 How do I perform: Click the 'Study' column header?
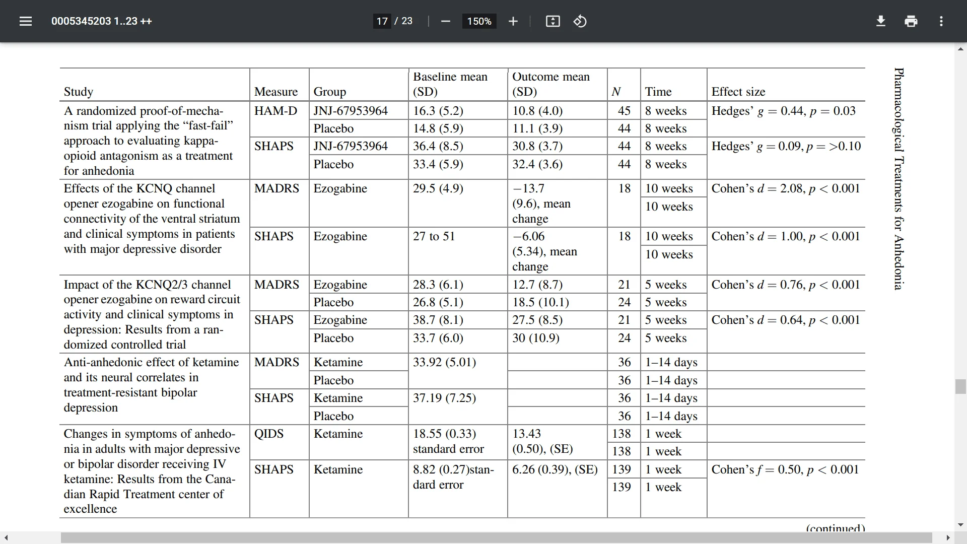tap(79, 92)
